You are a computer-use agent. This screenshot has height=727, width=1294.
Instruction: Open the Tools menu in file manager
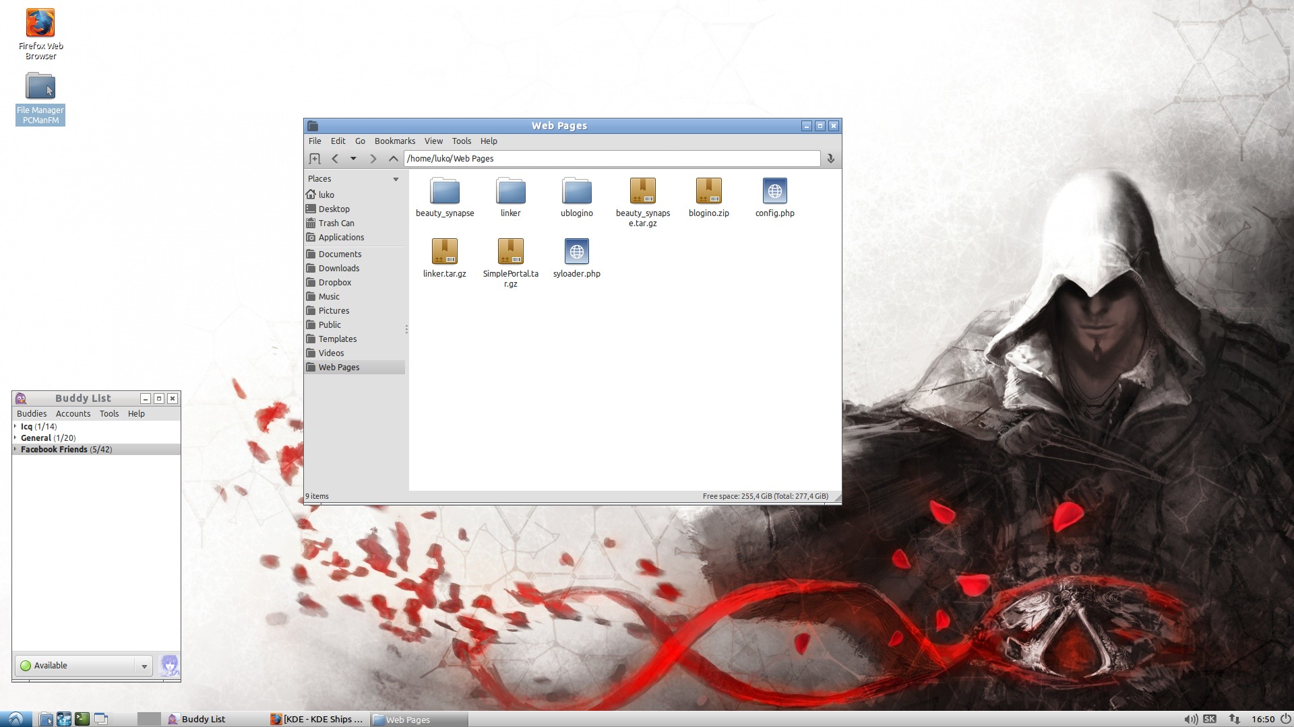tap(462, 141)
